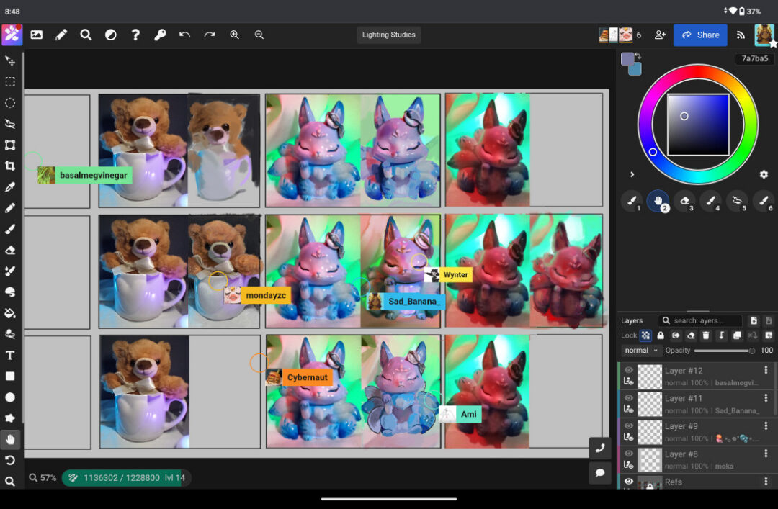Screen dimensions: 778x509
Task: Select the rectangular selection tool
Action: point(10,82)
